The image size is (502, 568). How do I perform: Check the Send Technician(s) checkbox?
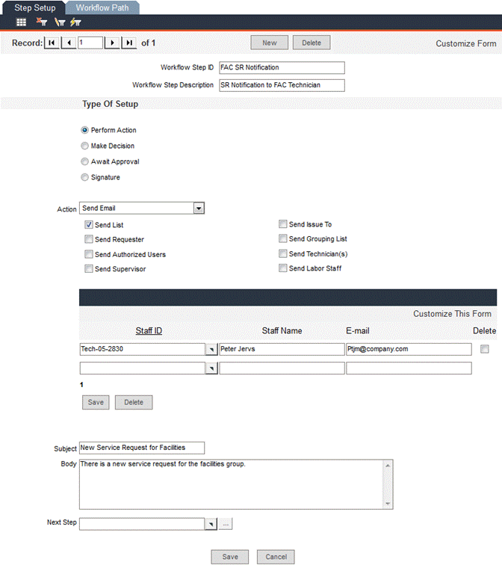pyautogui.click(x=283, y=253)
